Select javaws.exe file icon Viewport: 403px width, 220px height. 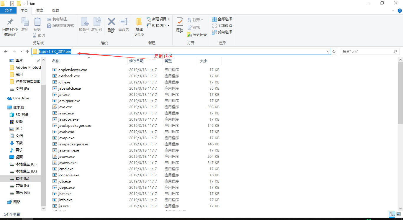pos(55,163)
